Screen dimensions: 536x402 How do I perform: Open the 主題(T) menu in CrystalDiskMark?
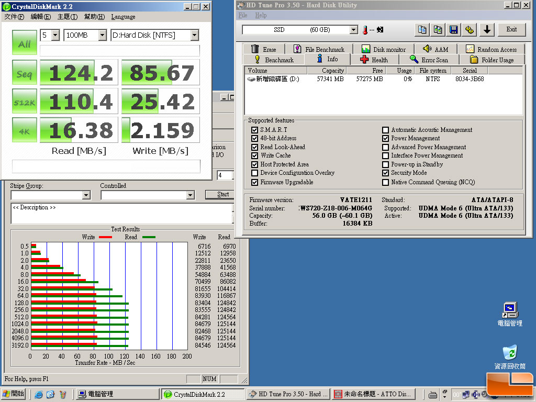(68, 17)
